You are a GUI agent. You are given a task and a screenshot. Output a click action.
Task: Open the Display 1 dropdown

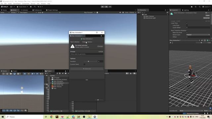click(15, 13)
